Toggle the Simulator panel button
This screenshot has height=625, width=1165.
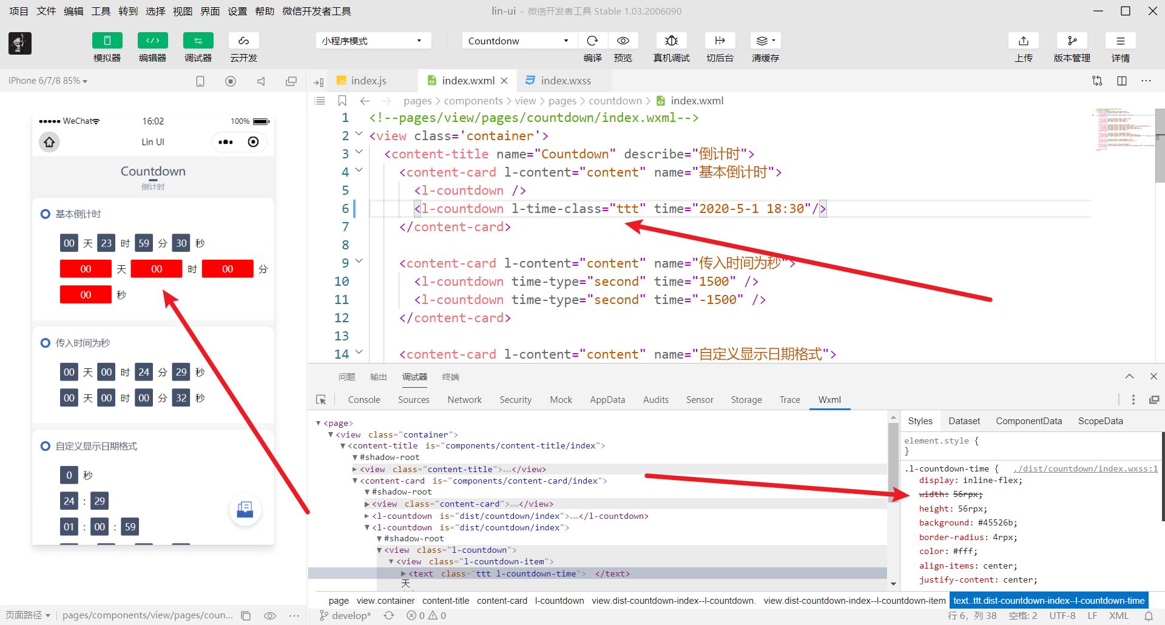point(107,41)
